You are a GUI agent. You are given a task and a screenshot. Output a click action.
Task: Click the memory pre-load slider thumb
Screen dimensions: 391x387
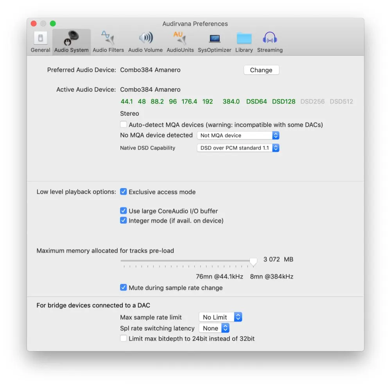[253, 262]
